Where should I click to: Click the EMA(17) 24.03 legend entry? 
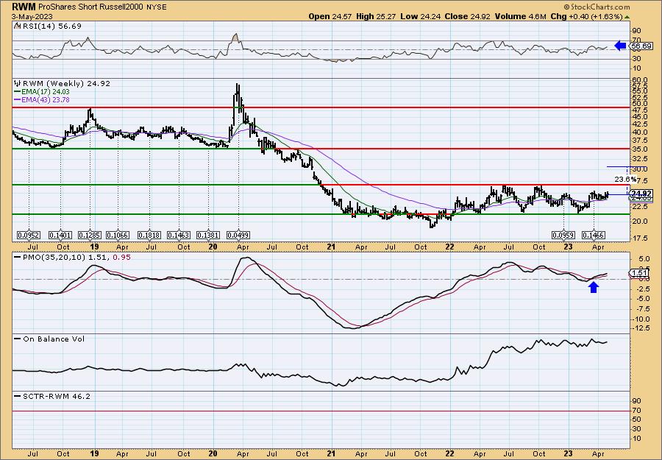(x=42, y=92)
